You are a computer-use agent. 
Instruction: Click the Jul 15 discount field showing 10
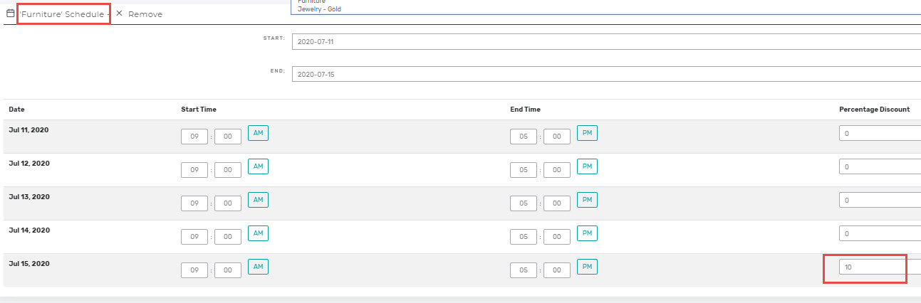pos(880,267)
